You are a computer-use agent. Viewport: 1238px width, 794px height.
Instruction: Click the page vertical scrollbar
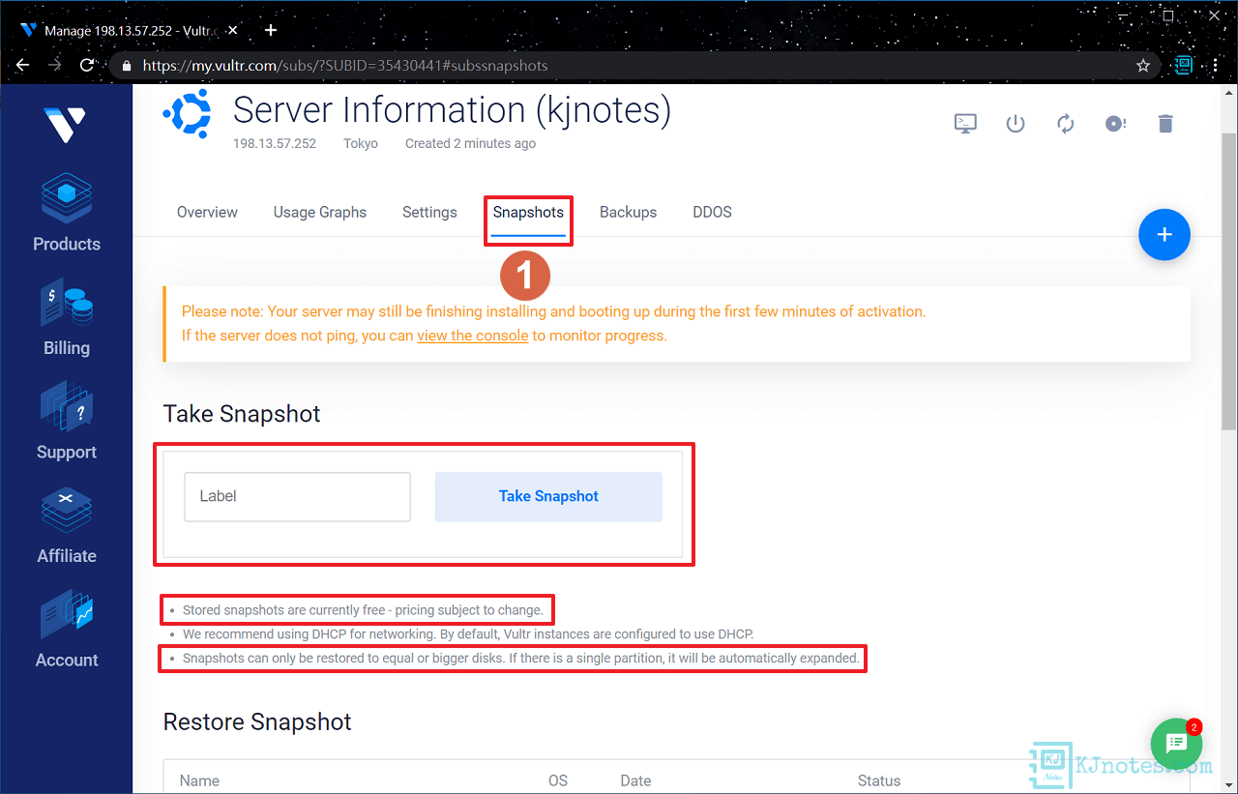[1229, 280]
